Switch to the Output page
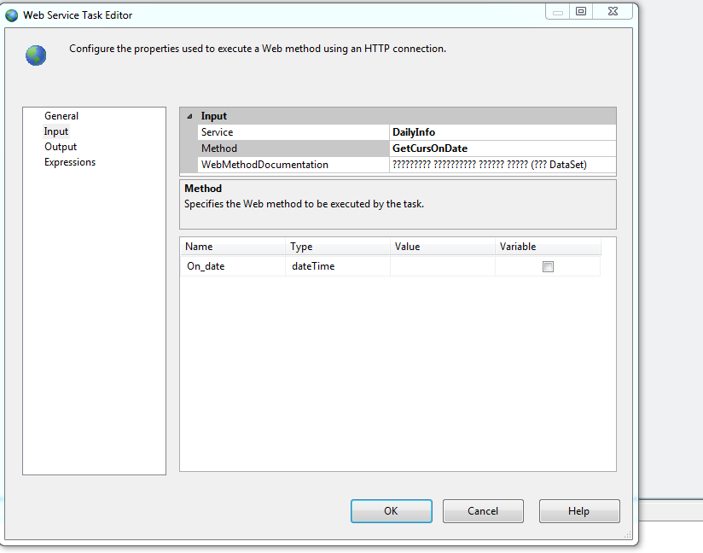 pyautogui.click(x=61, y=147)
